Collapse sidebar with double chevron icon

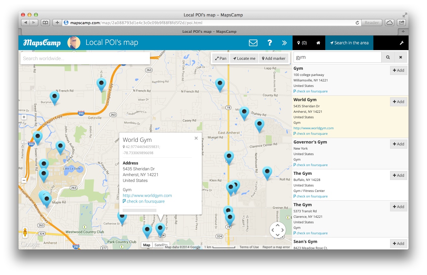[284, 43]
